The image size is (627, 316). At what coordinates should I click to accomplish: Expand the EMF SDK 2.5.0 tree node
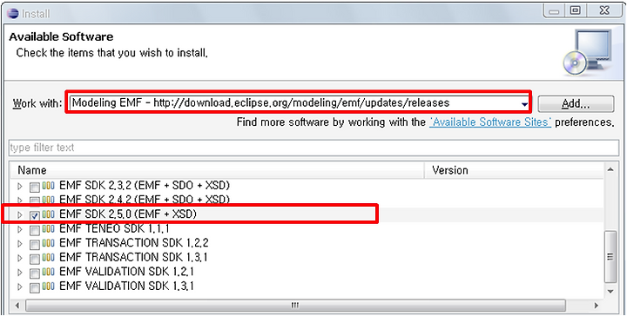pos(20,214)
